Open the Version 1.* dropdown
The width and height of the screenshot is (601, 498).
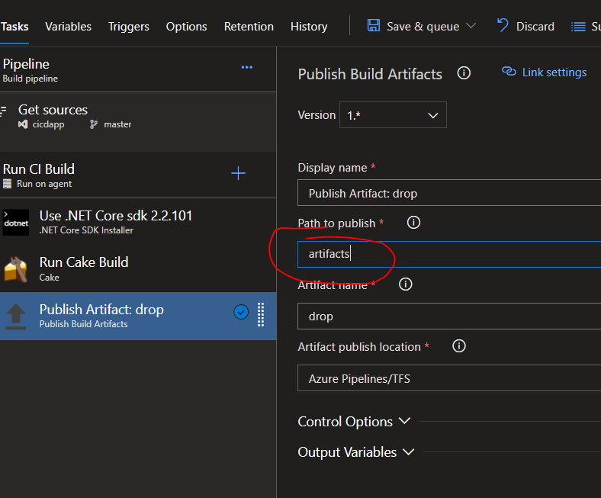[394, 115]
